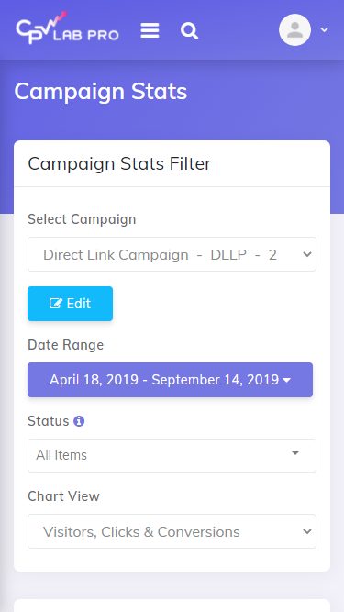Click the Chart View dropdown chevron

coord(307,531)
